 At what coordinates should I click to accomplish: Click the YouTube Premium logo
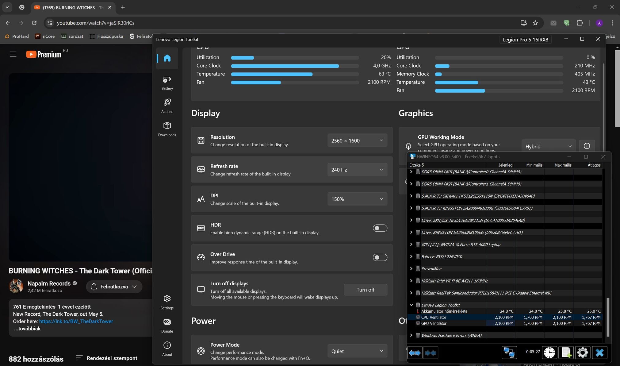[x=44, y=54]
